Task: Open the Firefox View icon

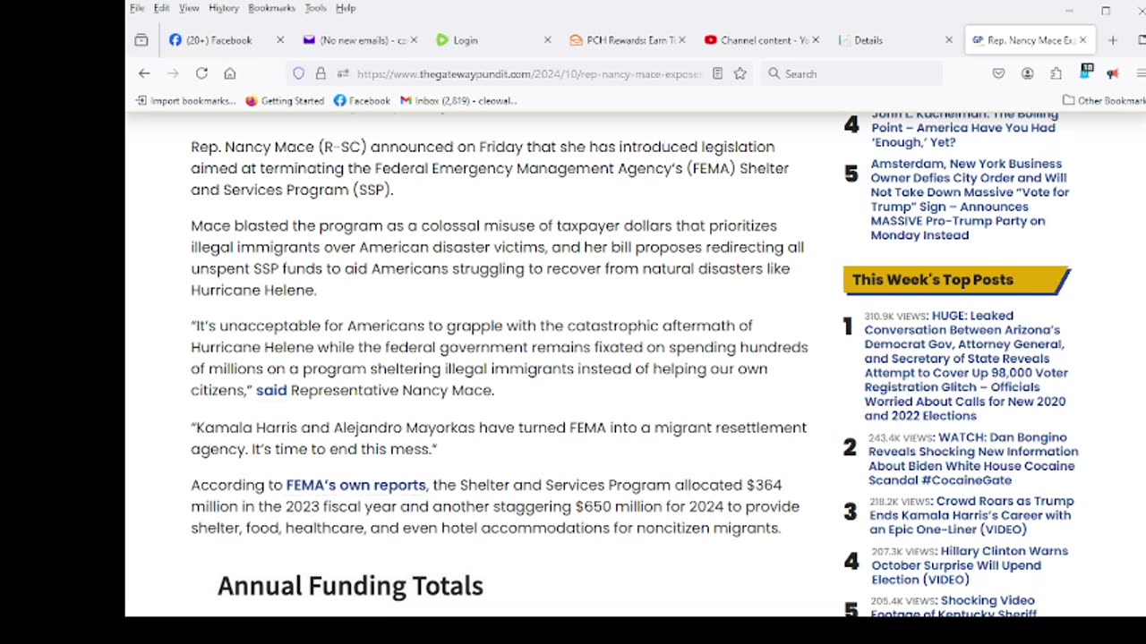Action: (x=141, y=40)
